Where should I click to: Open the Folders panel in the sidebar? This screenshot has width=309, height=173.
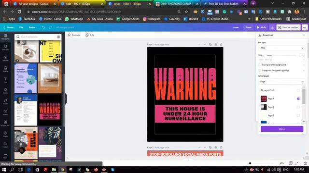(x=5, y=145)
